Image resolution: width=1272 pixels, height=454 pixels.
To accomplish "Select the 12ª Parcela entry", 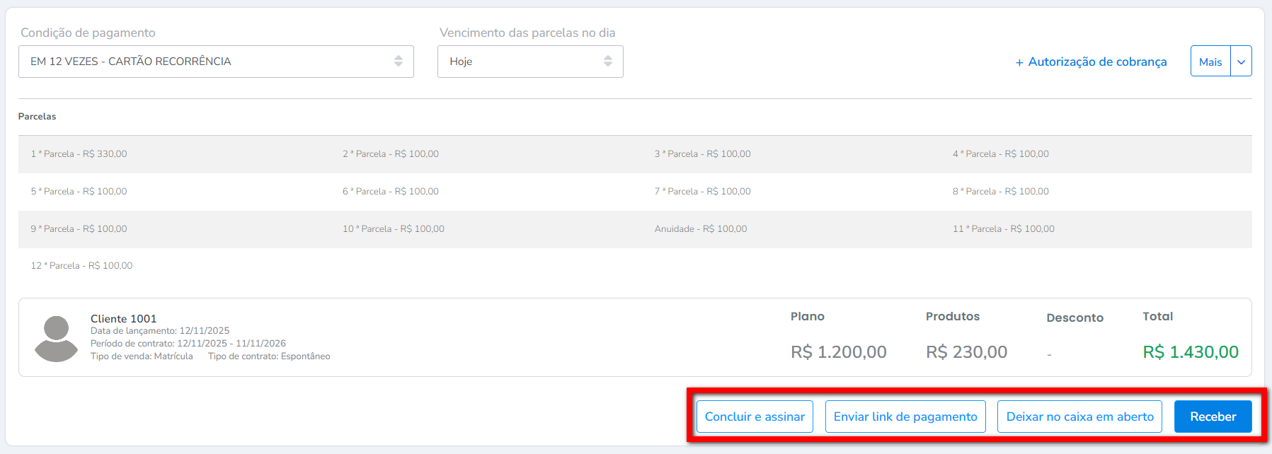I will point(82,266).
